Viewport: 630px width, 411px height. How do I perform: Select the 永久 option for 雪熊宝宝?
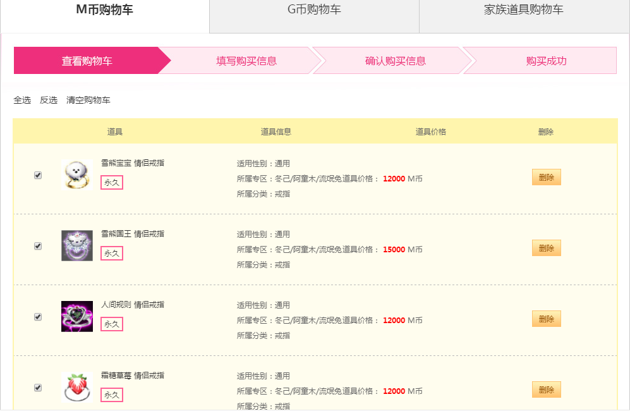112,183
